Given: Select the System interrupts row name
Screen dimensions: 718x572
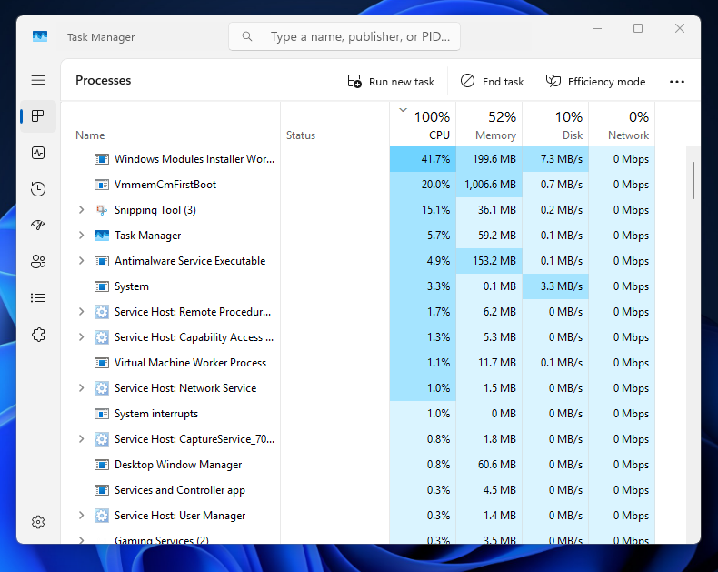Looking at the screenshot, I should point(156,414).
